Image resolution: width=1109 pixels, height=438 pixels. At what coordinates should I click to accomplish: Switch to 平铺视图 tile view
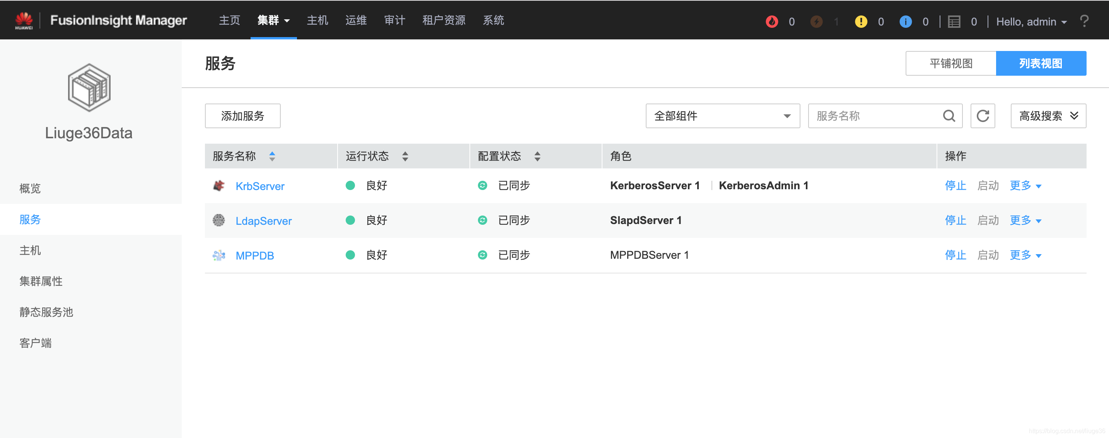pyautogui.click(x=950, y=63)
